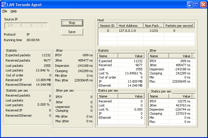Select the Lost row showing 1555

(x=121, y=69)
